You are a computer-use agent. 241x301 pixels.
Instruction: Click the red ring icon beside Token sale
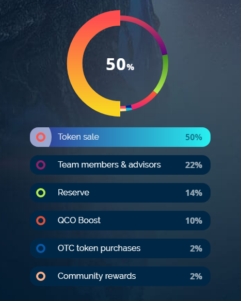pos(41,137)
